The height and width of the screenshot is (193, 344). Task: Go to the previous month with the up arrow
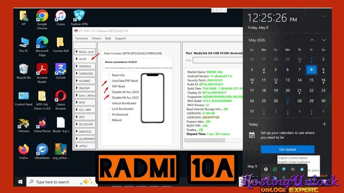coord(312,40)
